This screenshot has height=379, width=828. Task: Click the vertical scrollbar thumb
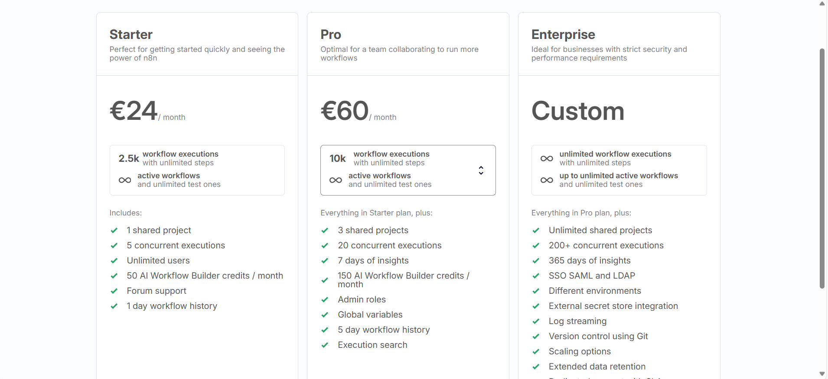(822, 169)
